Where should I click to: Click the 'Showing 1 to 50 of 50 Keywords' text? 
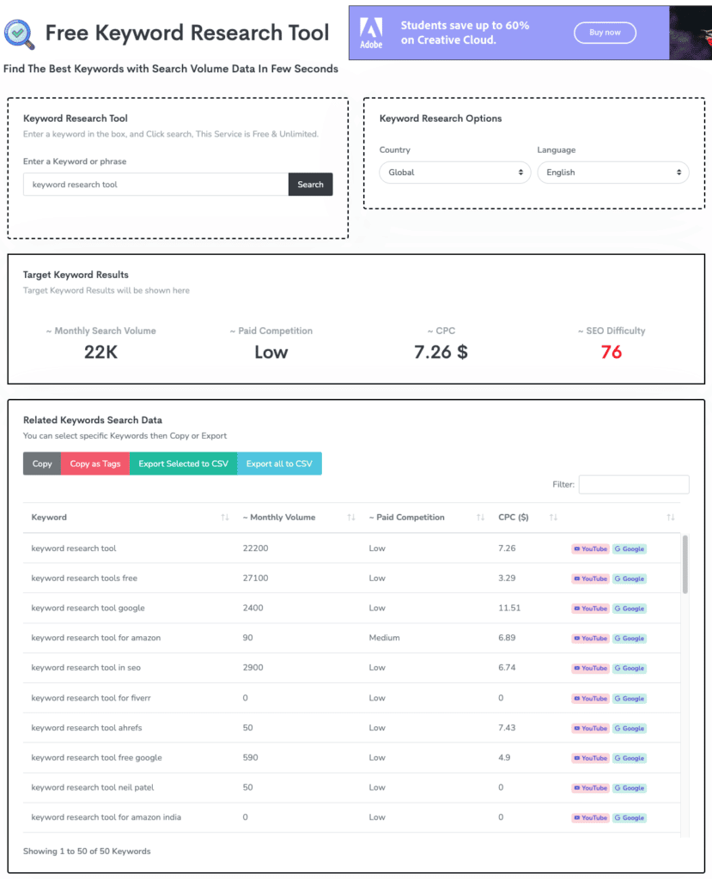click(87, 851)
